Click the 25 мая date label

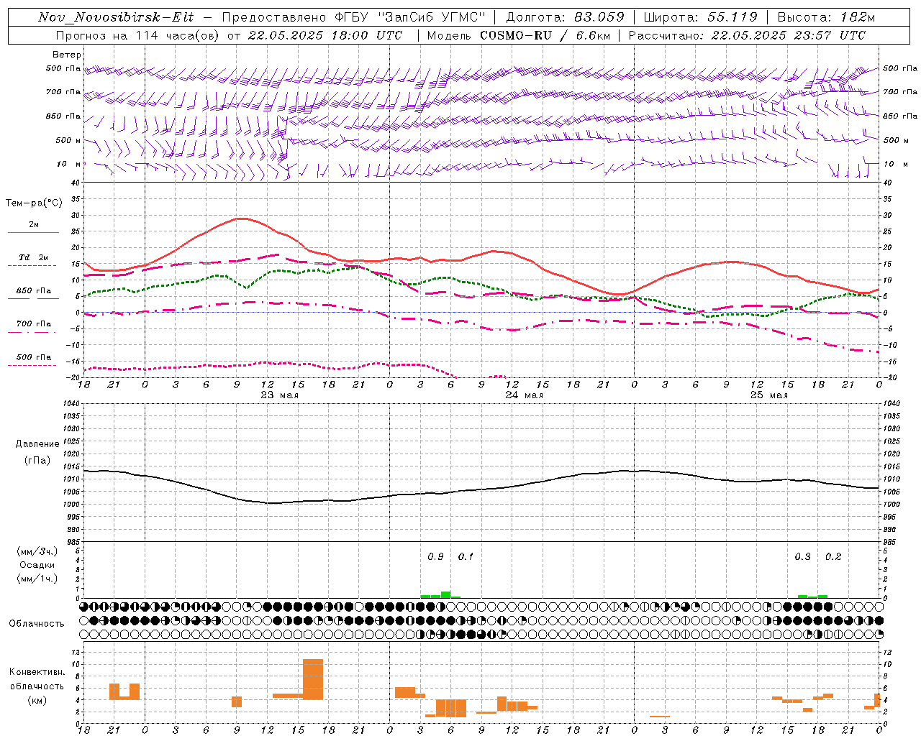pos(768,395)
